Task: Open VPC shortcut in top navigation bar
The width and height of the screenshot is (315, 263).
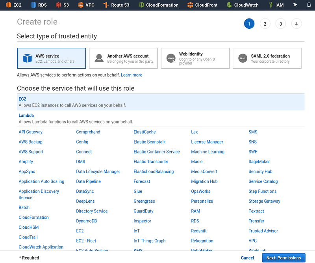Action: point(86,5)
